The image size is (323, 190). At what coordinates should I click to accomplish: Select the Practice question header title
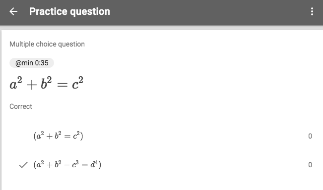pyautogui.click(x=69, y=11)
